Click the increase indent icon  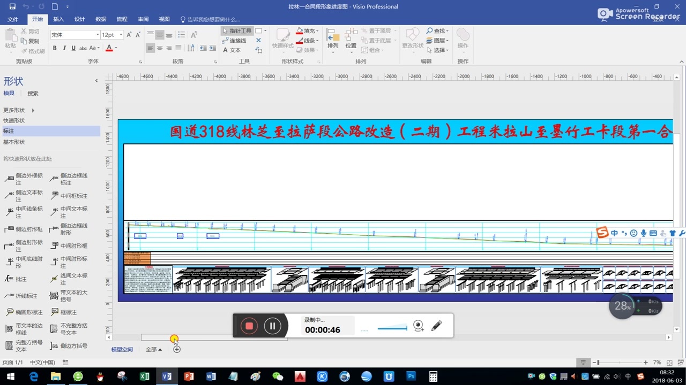[x=212, y=48]
